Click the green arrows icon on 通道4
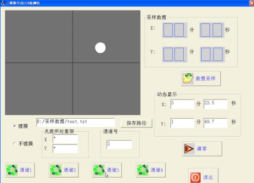 pos(143,170)
